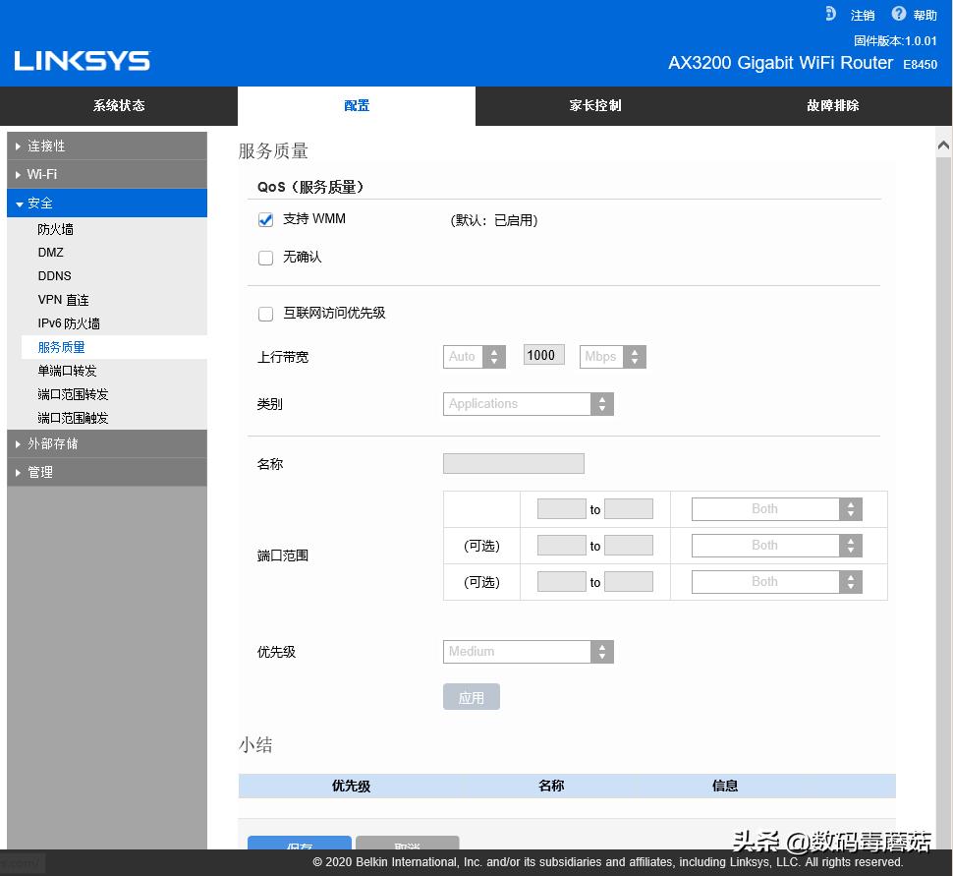This screenshot has width=953, height=876.
Task: Select 防火墙 in the sidebar
Action: point(55,228)
